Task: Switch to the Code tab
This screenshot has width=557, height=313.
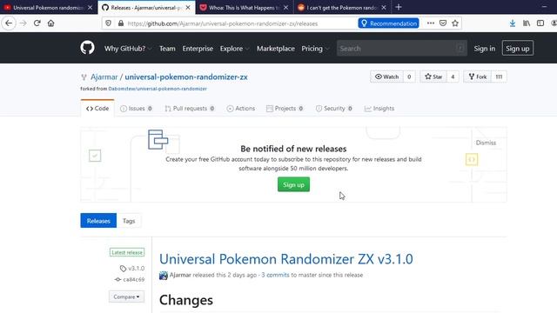Action: 97,109
